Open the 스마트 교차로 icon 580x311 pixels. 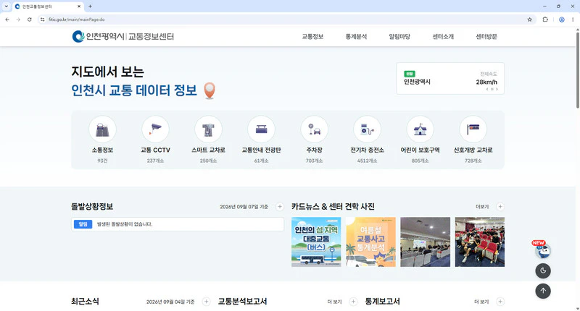pyautogui.click(x=208, y=129)
